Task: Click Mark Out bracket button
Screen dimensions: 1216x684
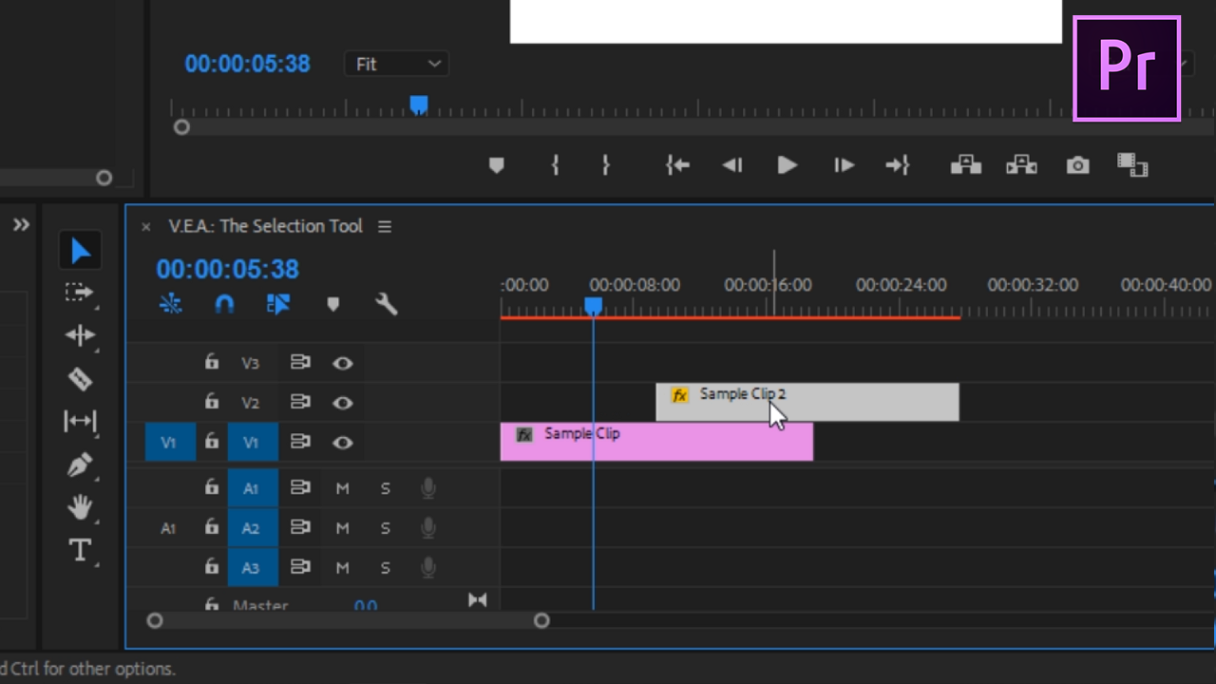Action: (x=605, y=165)
